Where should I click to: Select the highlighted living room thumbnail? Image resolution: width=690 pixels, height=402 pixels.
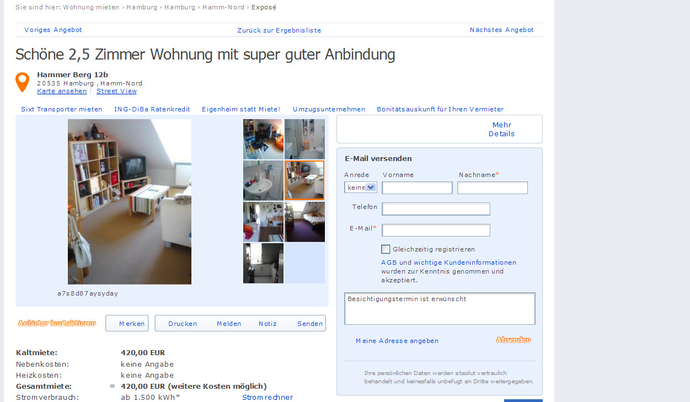[x=304, y=180]
